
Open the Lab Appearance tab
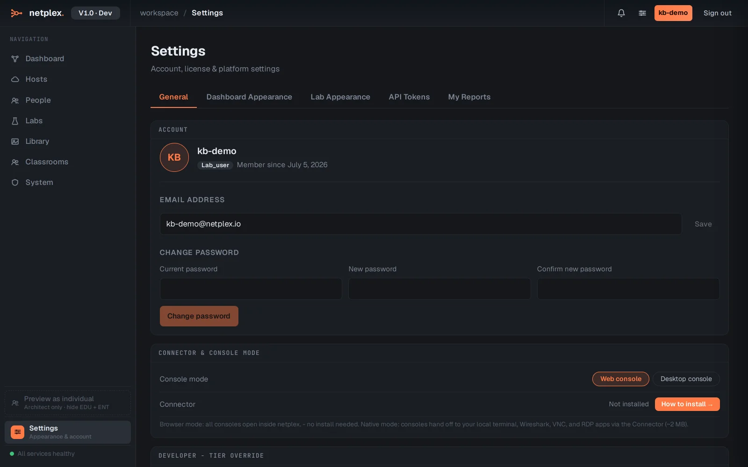tap(340, 97)
